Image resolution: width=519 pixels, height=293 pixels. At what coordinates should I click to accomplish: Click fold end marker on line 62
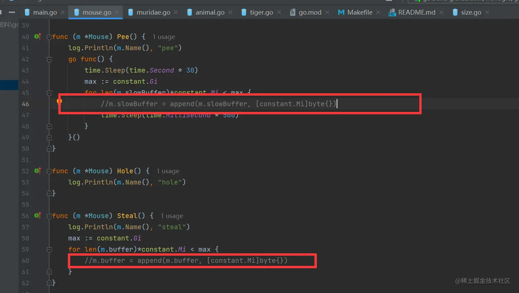[x=49, y=283]
